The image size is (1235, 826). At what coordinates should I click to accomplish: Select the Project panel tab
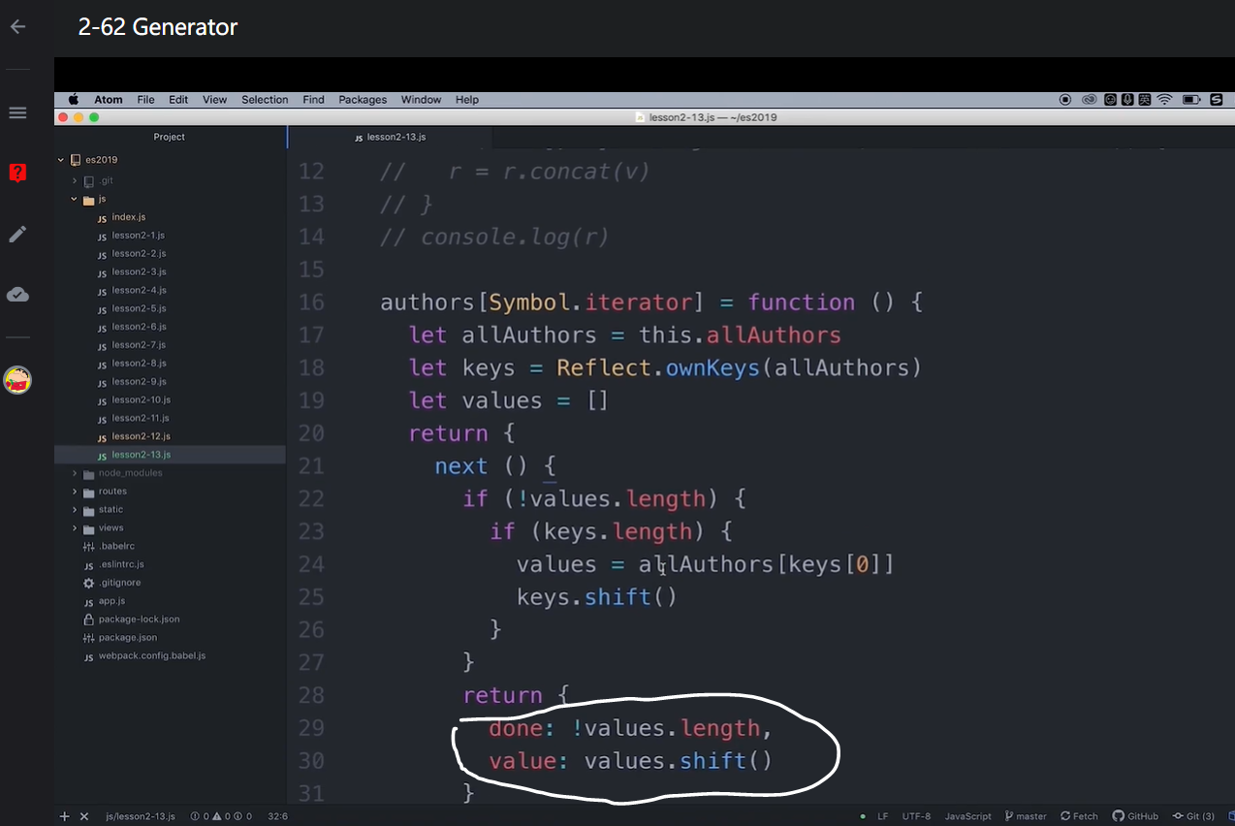[x=170, y=137]
